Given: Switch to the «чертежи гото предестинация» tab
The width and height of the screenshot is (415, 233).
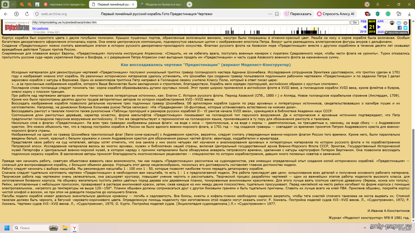Looking at the screenshot, I should [65, 5].
